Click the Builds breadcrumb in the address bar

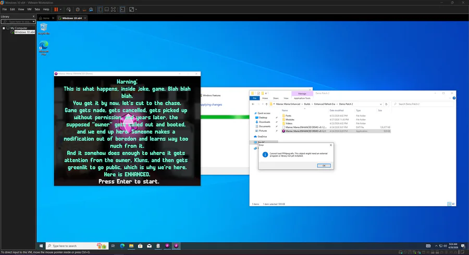pos(307,104)
